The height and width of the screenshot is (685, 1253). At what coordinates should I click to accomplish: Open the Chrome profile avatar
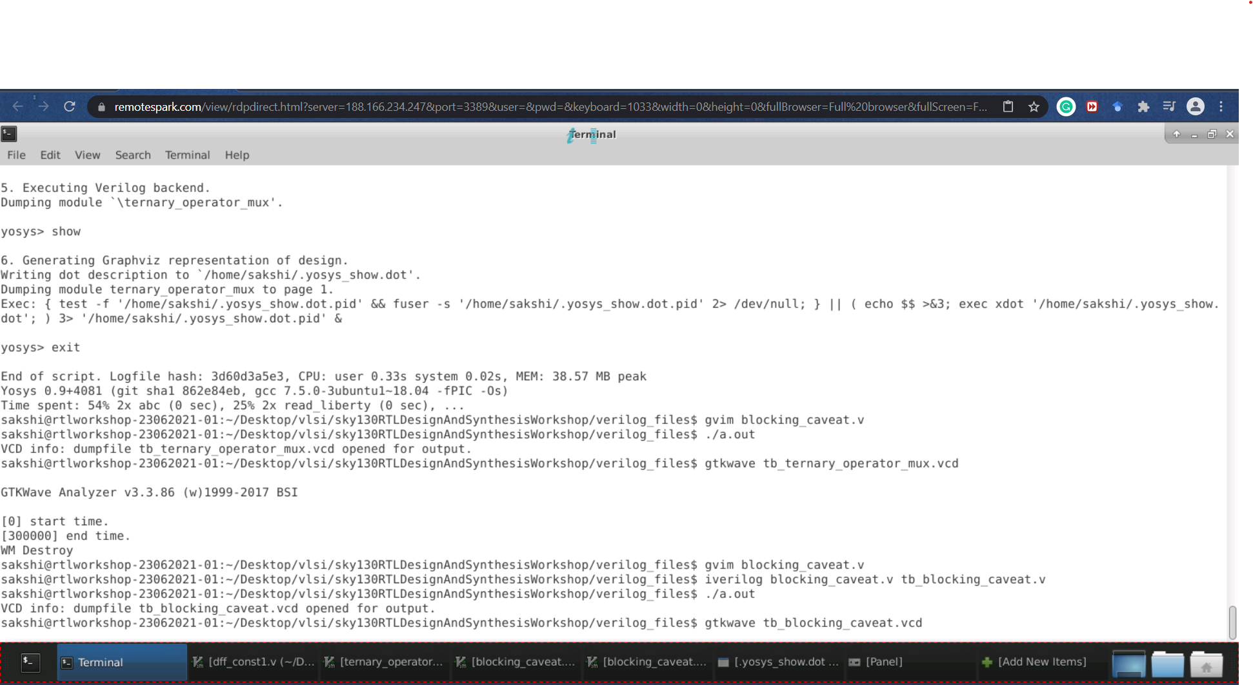(x=1195, y=106)
